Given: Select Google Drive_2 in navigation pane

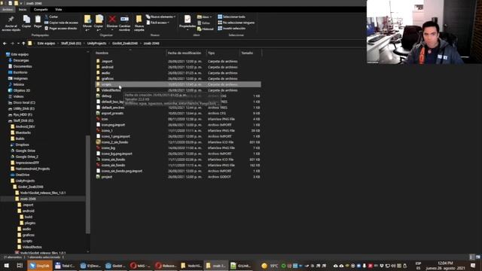Looking at the screenshot, I should pyautogui.click(x=27, y=157).
